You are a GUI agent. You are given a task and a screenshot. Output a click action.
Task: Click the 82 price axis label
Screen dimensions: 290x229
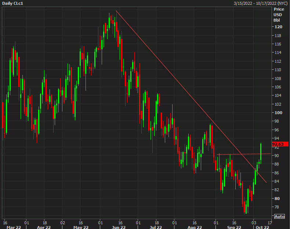click(276, 190)
